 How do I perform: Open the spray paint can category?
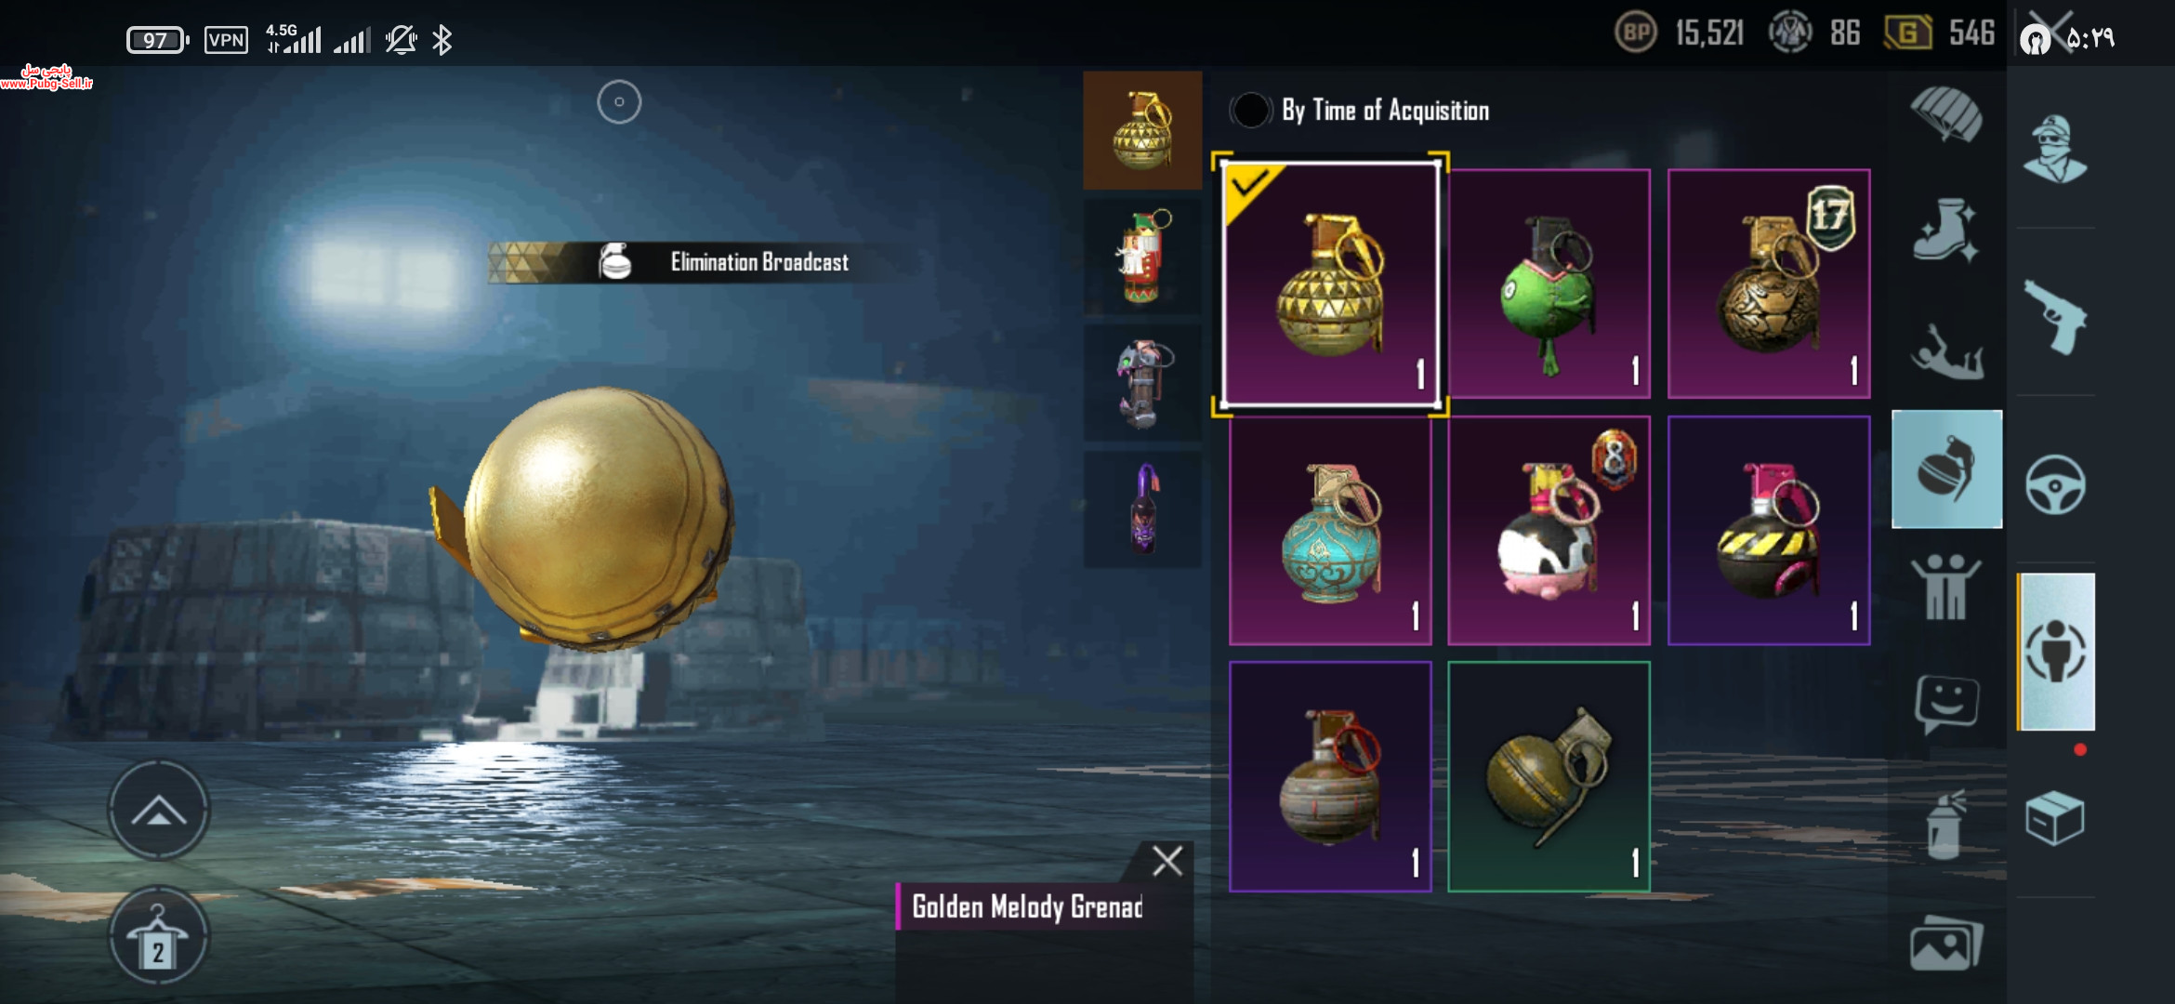1946,824
